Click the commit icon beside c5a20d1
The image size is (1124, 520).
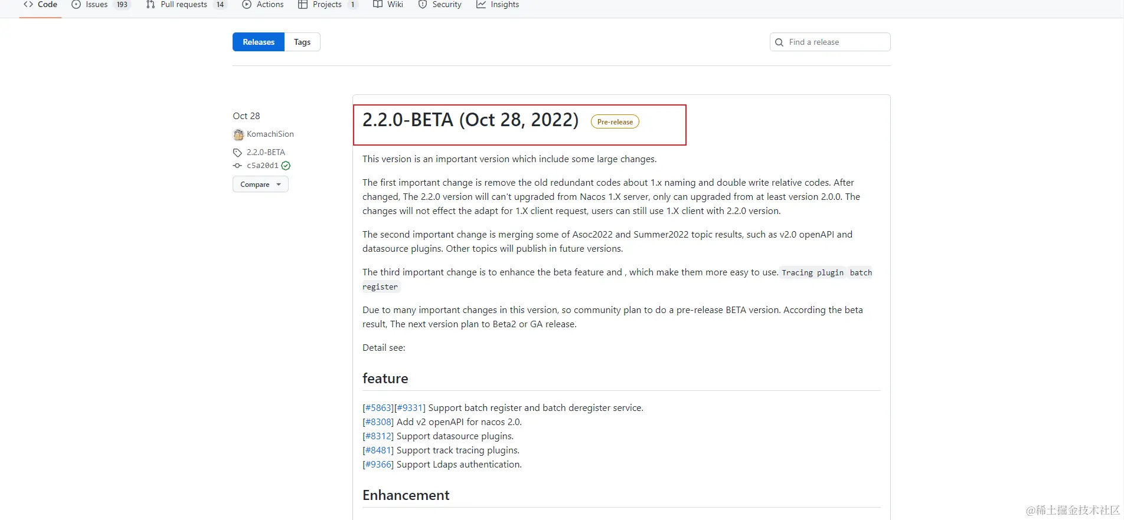coord(237,166)
